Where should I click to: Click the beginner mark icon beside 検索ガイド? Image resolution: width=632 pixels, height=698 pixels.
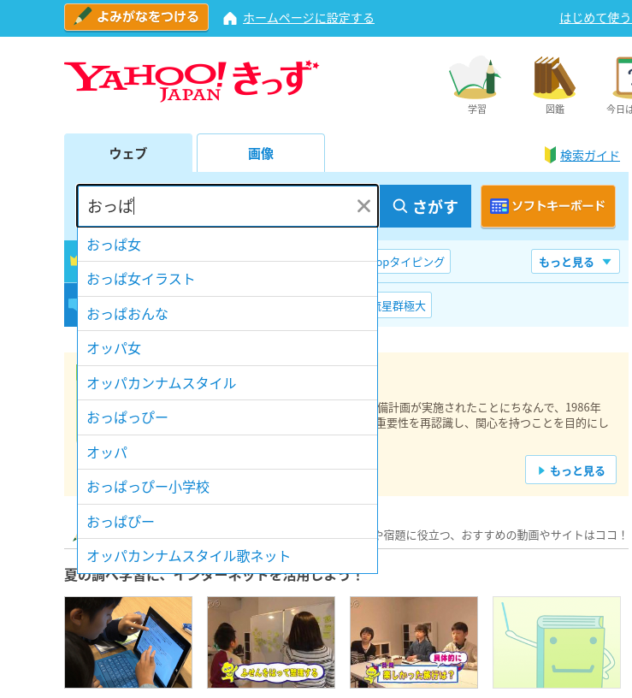(x=550, y=155)
